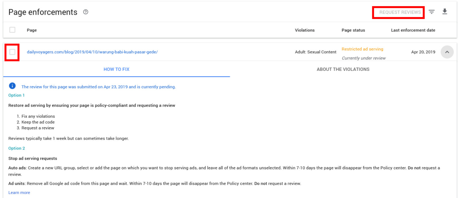460x198 pixels.
Task: Click the blue info icon beside review message
Action: click(12, 86)
